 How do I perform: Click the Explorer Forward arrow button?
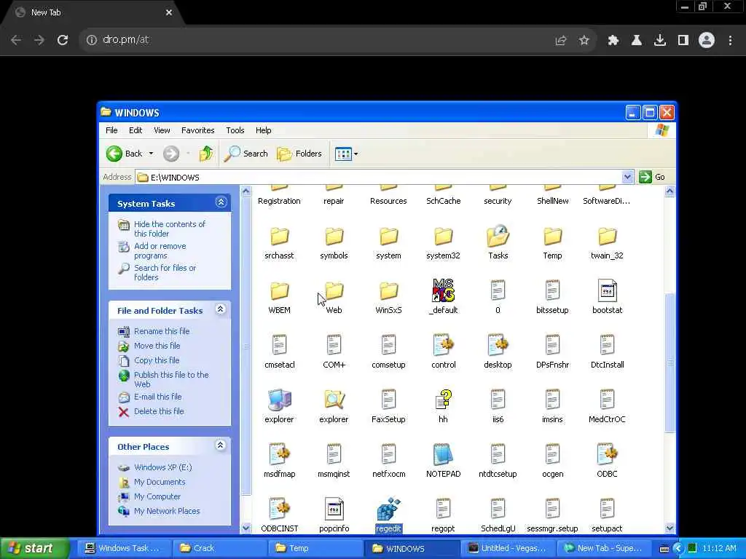(171, 154)
